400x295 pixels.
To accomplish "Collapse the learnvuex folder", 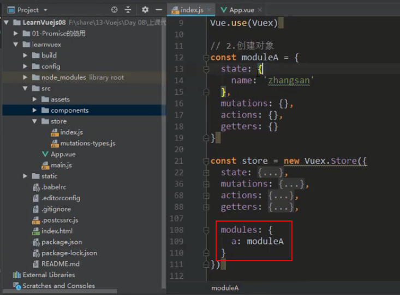I will (x=16, y=44).
